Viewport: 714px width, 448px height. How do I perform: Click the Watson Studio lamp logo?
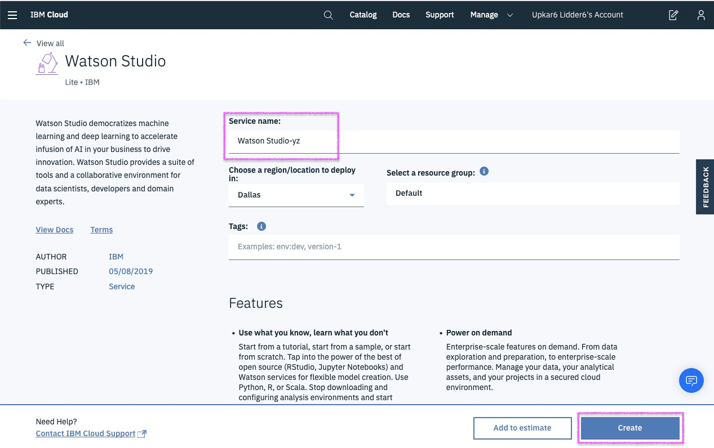click(47, 64)
